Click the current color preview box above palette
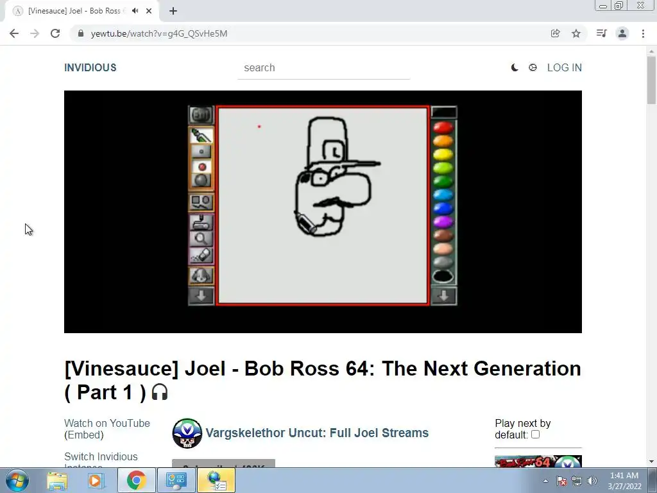The height and width of the screenshot is (493, 657). point(444,112)
